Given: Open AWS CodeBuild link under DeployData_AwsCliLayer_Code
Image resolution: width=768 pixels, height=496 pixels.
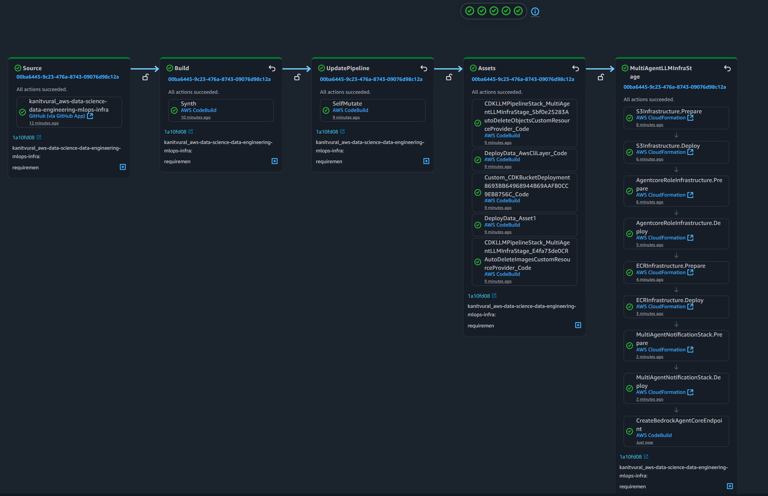Looking at the screenshot, I should point(502,159).
